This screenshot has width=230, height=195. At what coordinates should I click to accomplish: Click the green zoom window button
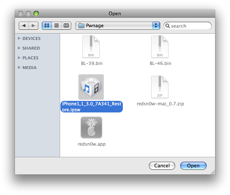point(36,13)
